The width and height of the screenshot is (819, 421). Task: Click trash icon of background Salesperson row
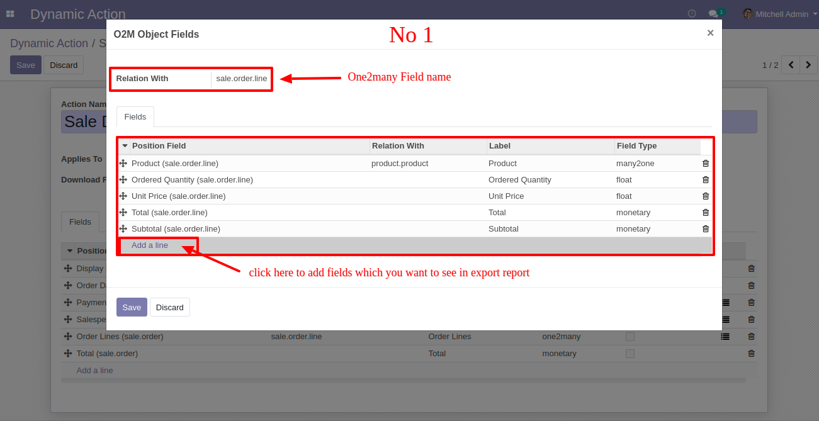click(751, 320)
